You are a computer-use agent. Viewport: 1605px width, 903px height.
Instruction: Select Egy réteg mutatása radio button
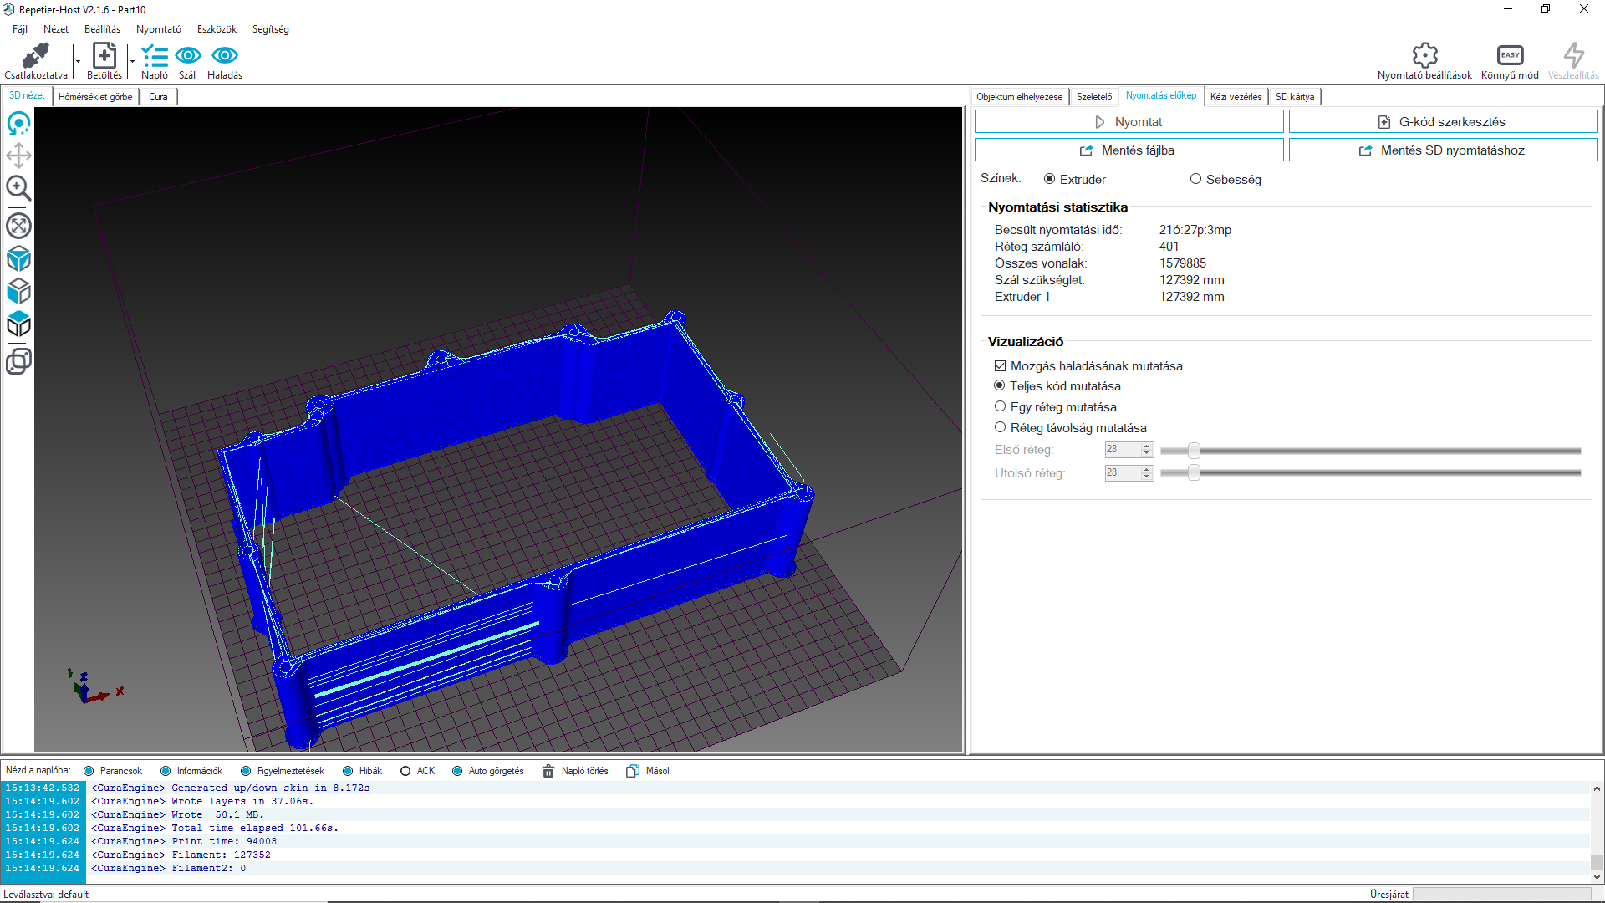point(1000,406)
